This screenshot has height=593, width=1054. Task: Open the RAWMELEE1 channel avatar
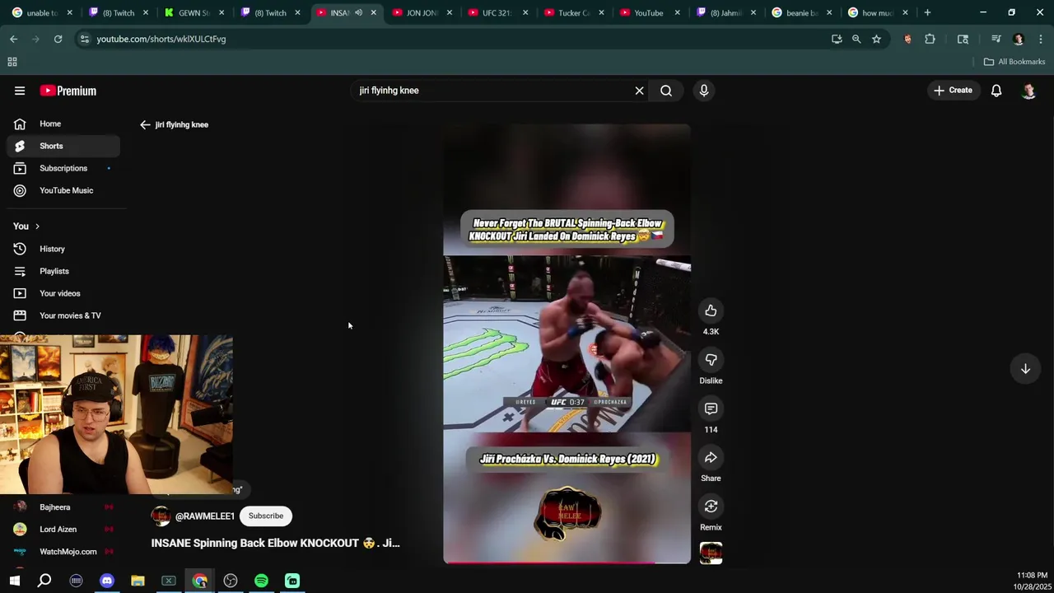click(x=161, y=516)
